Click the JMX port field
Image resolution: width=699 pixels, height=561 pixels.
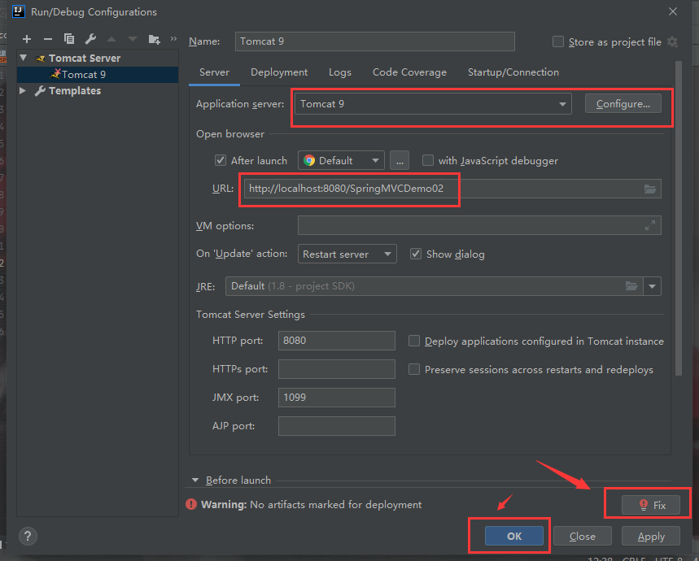tap(337, 397)
